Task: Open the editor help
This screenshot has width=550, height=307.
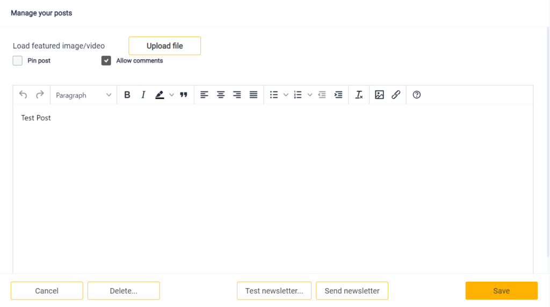Action: coord(417,95)
